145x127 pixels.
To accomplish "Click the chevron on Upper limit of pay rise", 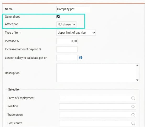I will click(x=94, y=33).
